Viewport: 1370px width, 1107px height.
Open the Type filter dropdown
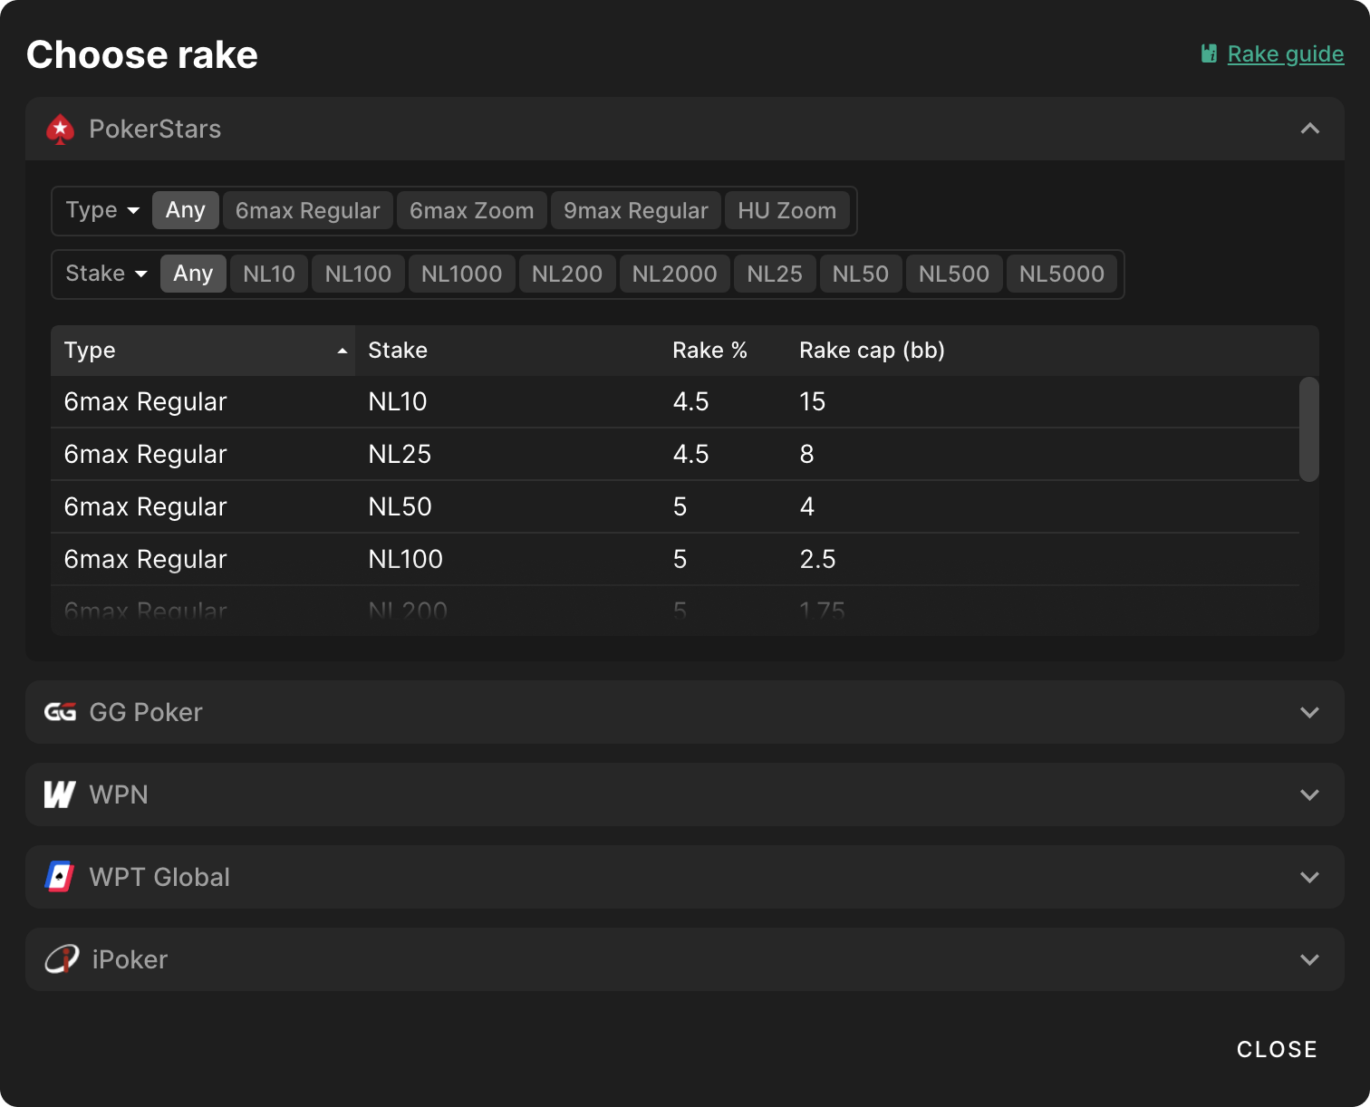[x=102, y=210]
